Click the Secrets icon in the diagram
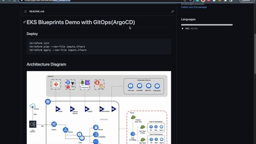256x144 pixels. pyautogui.click(x=96, y=127)
